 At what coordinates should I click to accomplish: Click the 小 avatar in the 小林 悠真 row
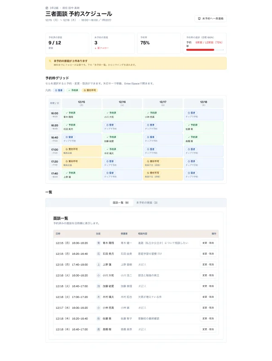pos(98,307)
